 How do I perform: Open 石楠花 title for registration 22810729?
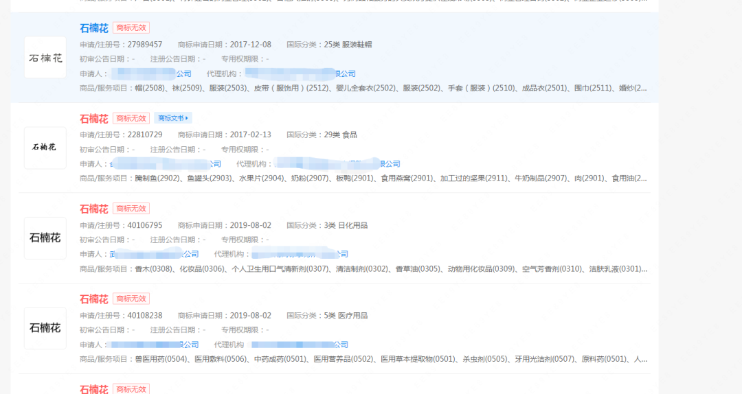[94, 119]
